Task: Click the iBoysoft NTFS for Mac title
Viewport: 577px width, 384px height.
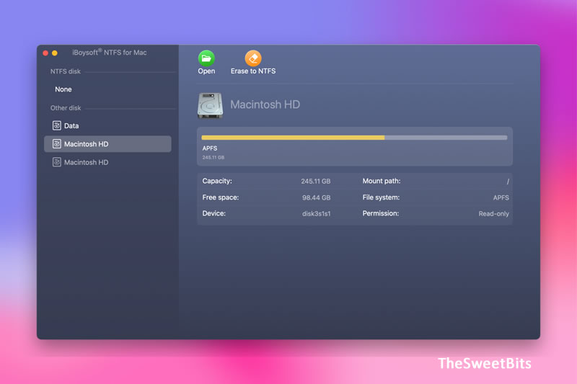Action: point(110,53)
